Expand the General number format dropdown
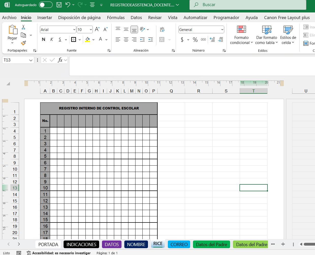This screenshot has width=315, height=255. pos(222,30)
